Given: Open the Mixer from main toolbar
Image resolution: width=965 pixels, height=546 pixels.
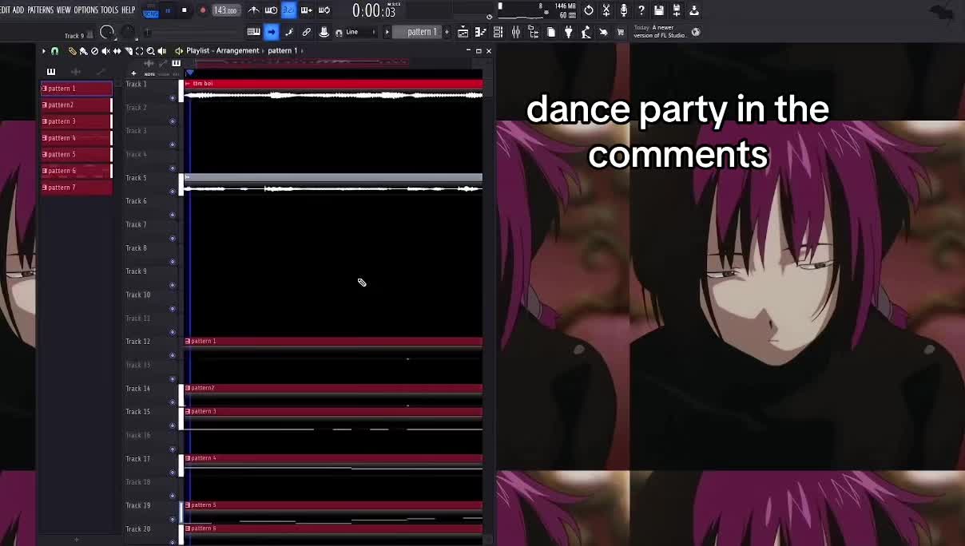Looking at the screenshot, I should click(516, 32).
